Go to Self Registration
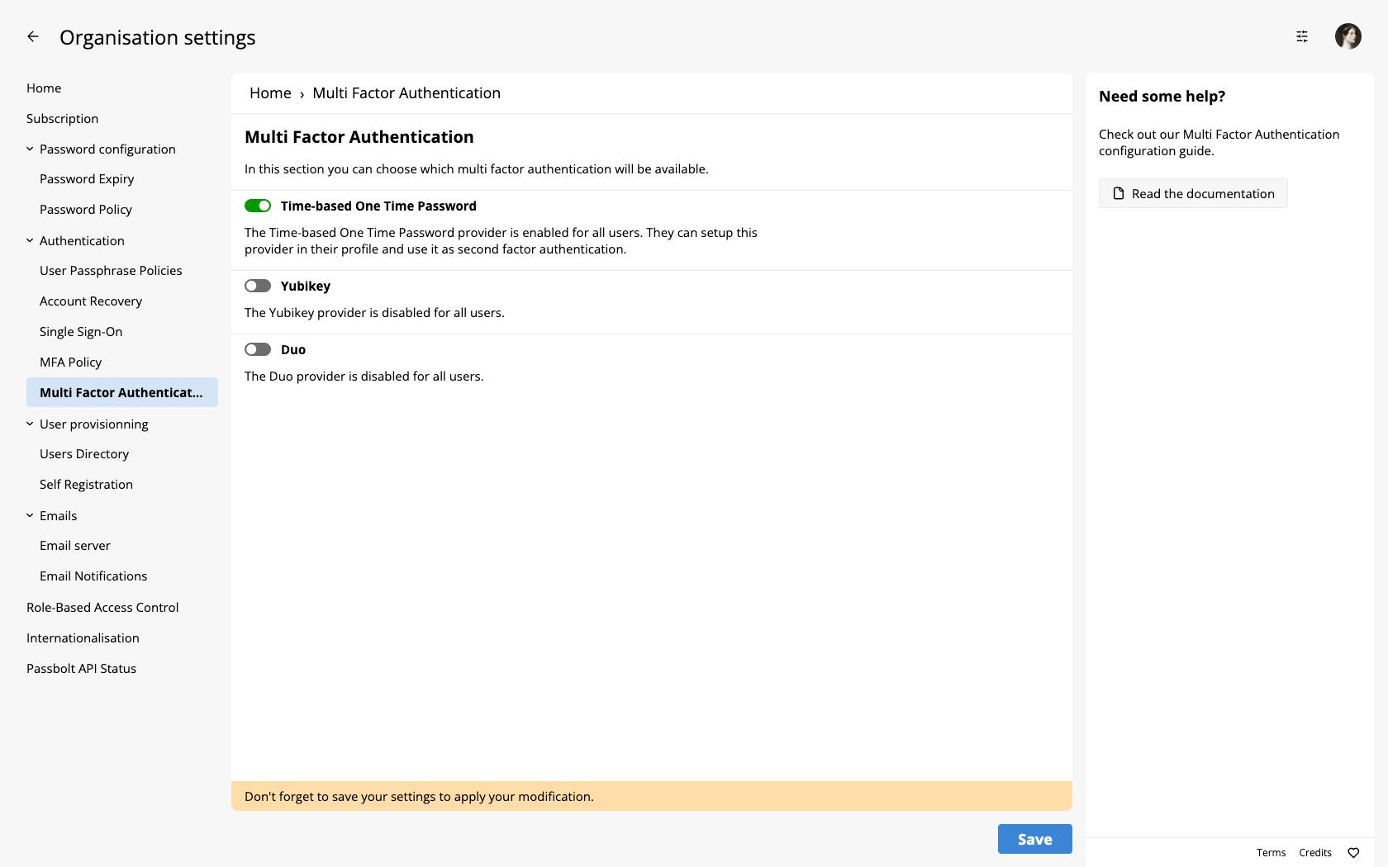 pos(86,485)
